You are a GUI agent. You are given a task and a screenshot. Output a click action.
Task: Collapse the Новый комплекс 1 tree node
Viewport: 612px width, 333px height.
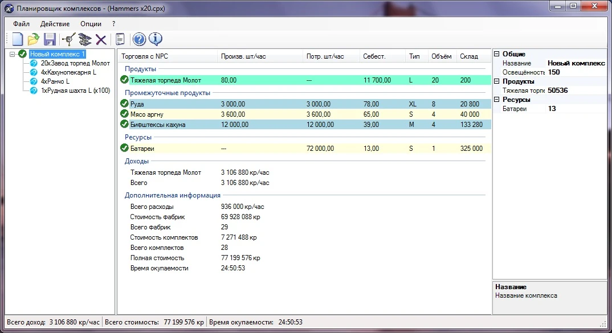13,54
